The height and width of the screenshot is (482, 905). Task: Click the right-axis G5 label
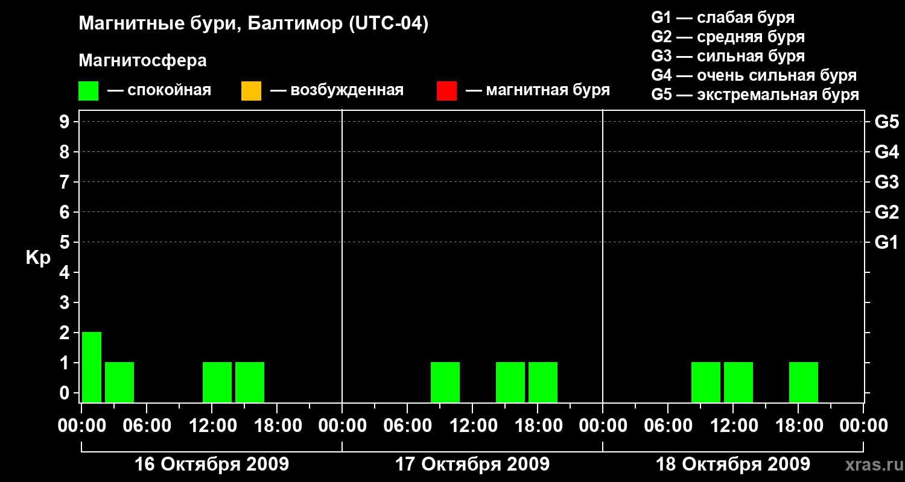click(x=886, y=122)
